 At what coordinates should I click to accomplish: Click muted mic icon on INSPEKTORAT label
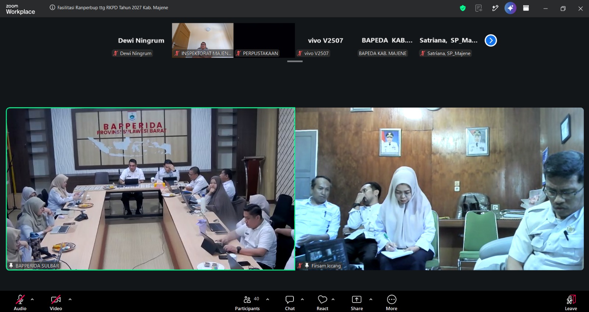point(177,53)
